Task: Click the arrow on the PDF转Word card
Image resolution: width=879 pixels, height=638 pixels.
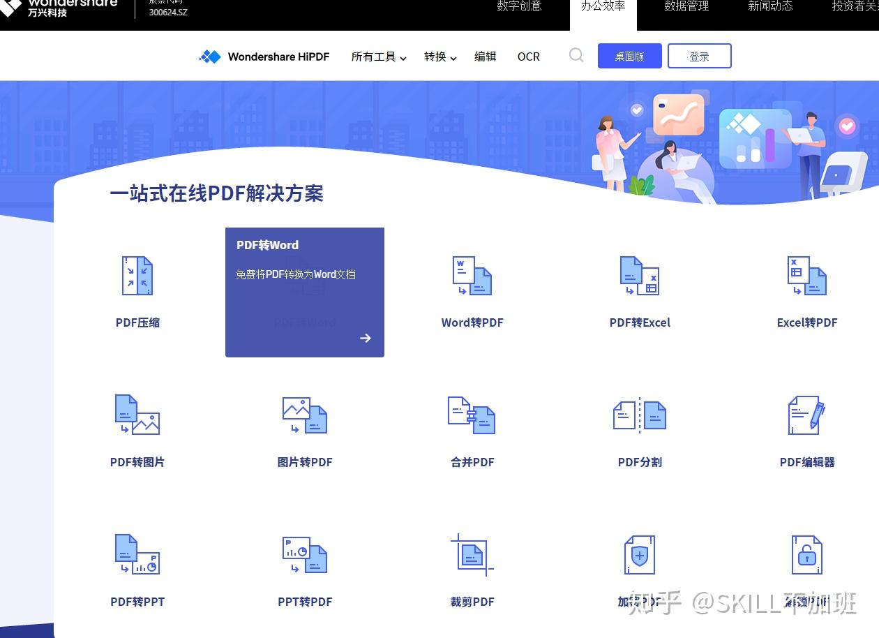Action: point(366,338)
